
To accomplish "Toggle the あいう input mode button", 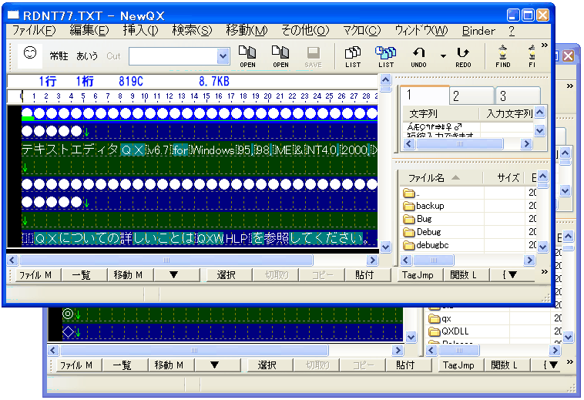I will pos(87,56).
